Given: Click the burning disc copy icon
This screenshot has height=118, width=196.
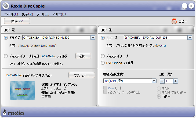Looking at the screenshot, I should point(174,21).
